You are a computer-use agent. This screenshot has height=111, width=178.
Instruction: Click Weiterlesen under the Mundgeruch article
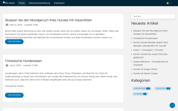[x=14, y=41]
